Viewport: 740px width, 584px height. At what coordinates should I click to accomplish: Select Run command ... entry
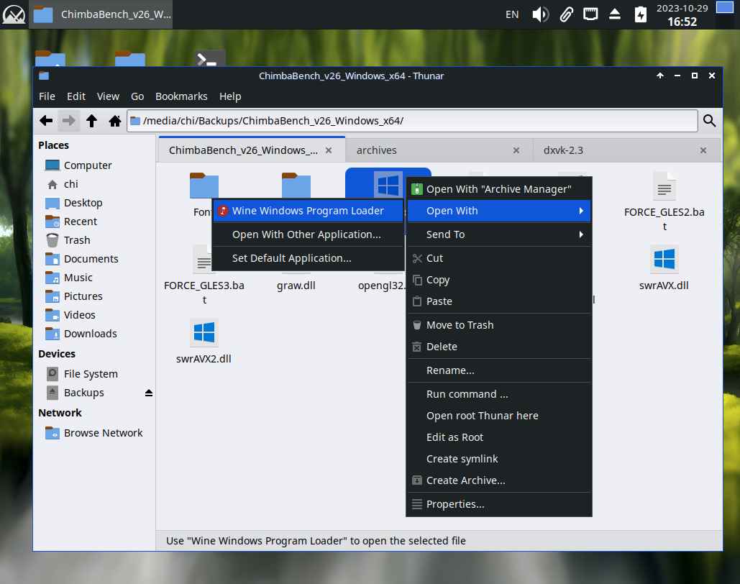(499, 394)
